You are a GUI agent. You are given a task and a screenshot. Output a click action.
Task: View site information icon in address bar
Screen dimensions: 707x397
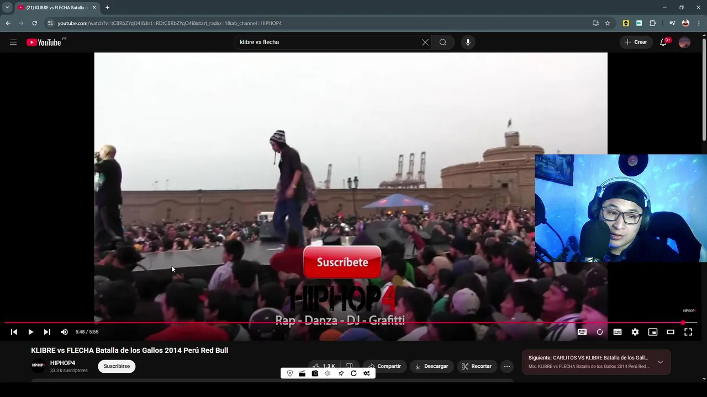pos(50,23)
